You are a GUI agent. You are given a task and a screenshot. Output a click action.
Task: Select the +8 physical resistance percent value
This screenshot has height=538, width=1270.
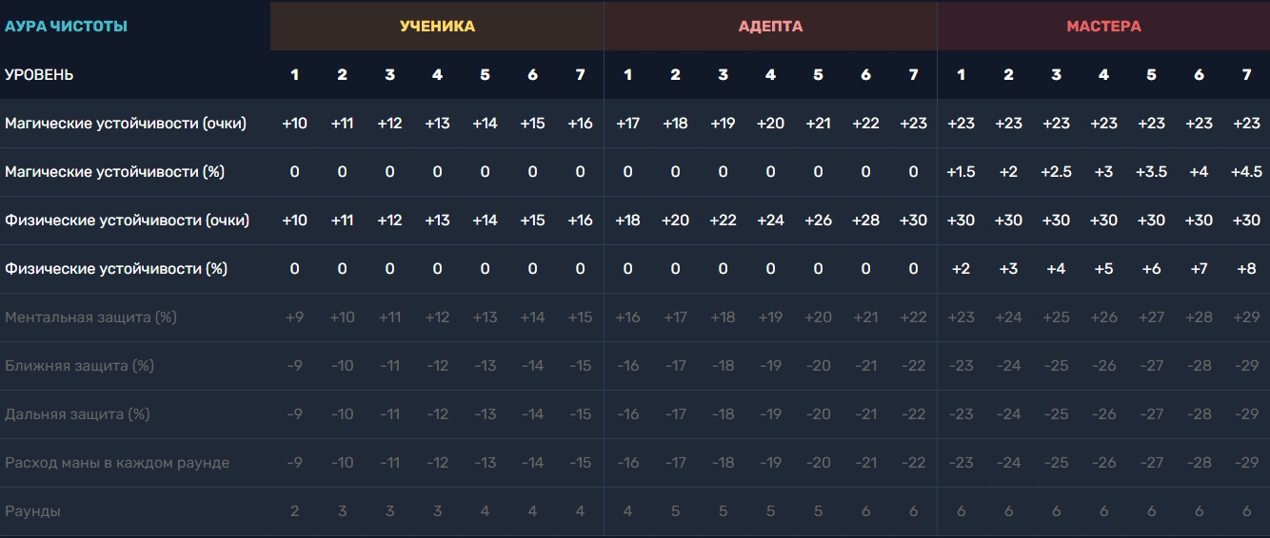[1246, 269]
